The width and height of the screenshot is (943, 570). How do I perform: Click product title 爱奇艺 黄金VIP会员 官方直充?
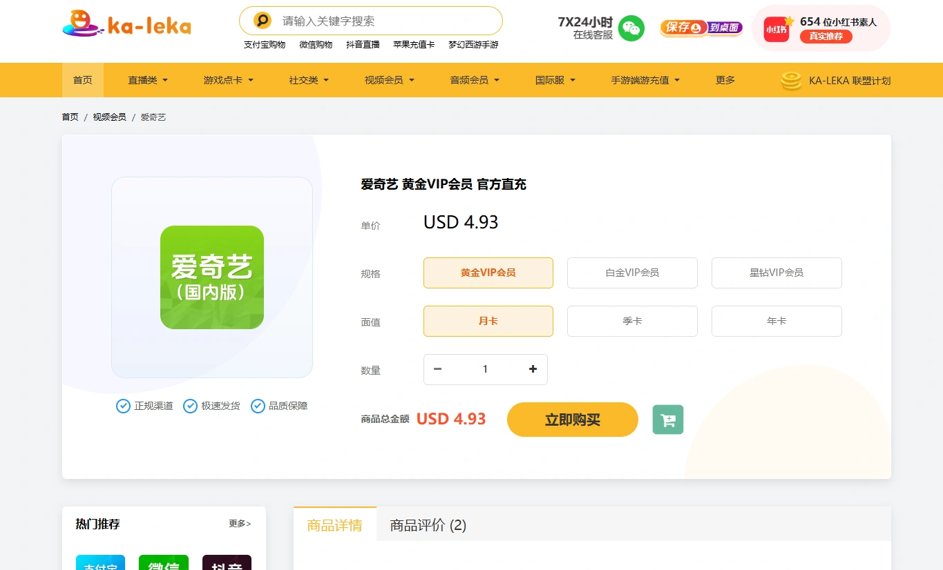(x=444, y=184)
